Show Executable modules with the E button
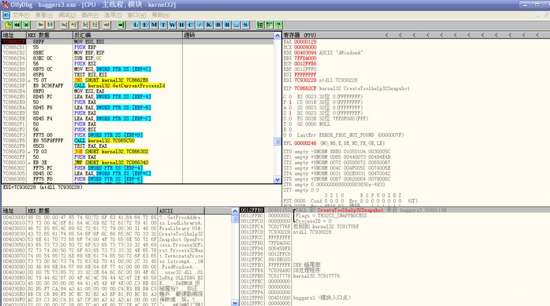Image resolution: width=550 pixels, height=306 pixels. 144,25
